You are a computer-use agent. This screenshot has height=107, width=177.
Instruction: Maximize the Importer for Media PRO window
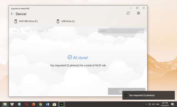pos(137,8)
